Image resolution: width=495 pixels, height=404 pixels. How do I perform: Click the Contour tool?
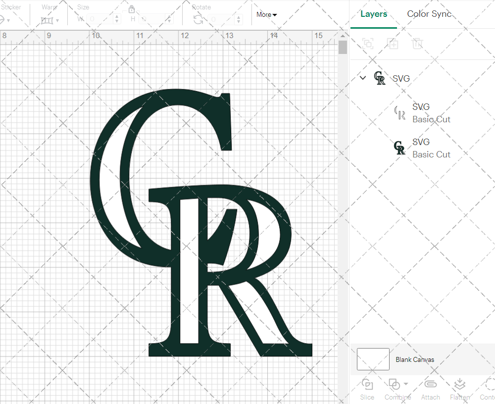click(x=488, y=390)
